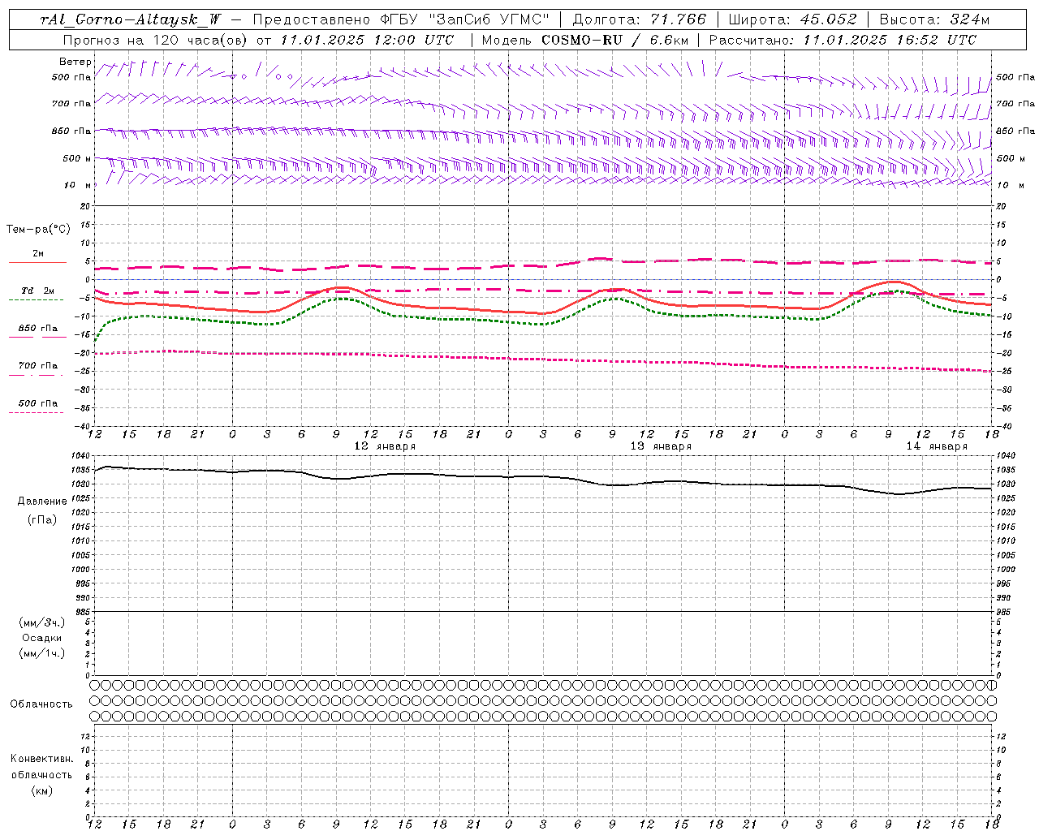Click the Ветер panel label
1039x831 pixels.
click(x=75, y=62)
